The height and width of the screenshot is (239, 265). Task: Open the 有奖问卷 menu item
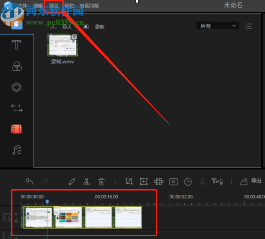tap(89, 6)
